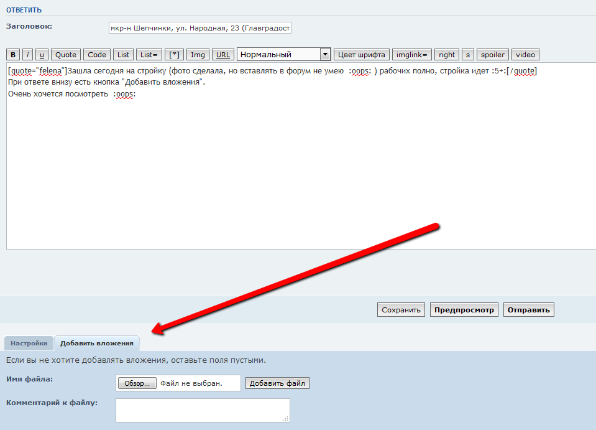The image size is (596, 430).
Task: Open the font size dropdown Нормальный
Action: (x=283, y=55)
